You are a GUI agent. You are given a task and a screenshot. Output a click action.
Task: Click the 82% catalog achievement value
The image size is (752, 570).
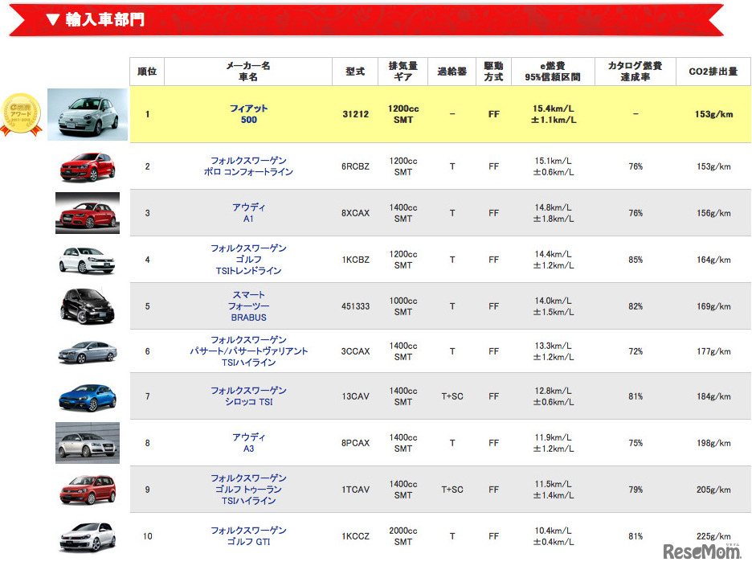(636, 306)
